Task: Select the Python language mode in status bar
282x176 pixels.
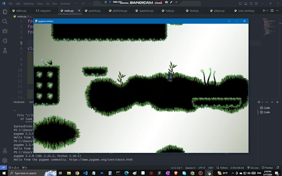Action: 223,168
